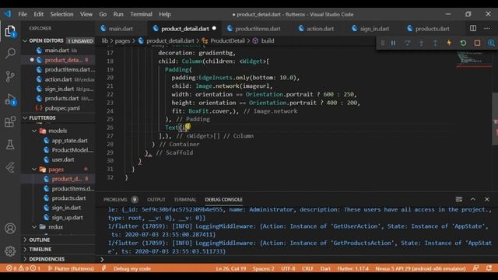Switch to the Output panel tab

[156, 199]
